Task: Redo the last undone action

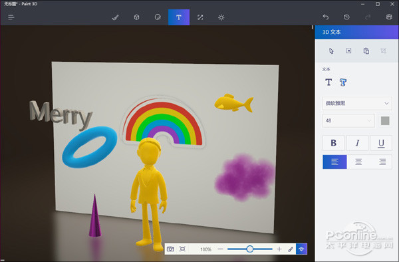Action: (x=368, y=17)
